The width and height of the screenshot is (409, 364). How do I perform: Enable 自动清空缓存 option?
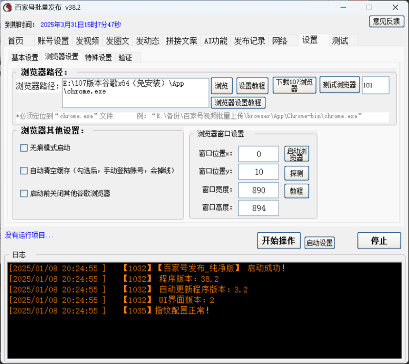[x=23, y=170]
